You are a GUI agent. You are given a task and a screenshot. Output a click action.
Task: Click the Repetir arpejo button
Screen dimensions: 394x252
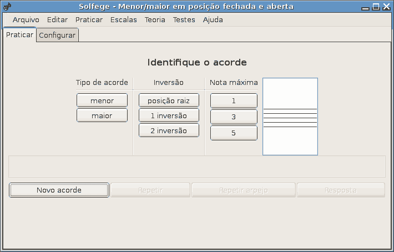click(244, 190)
